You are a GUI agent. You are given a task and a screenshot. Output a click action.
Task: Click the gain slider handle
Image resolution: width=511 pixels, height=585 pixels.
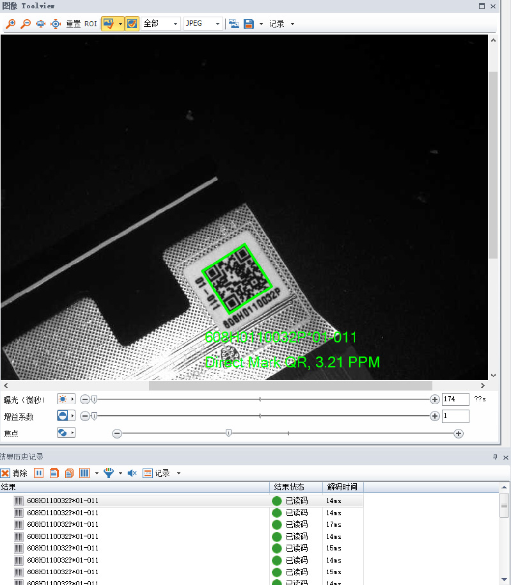(x=94, y=416)
